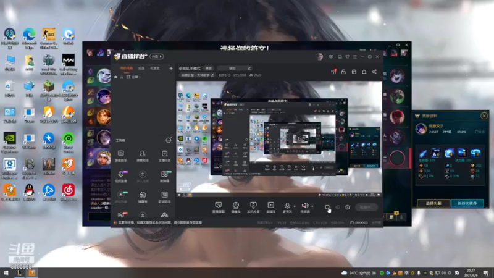Screen dimensions: 494x278
Task: Click the streamer avatar in title bar
Action: coord(319,57)
